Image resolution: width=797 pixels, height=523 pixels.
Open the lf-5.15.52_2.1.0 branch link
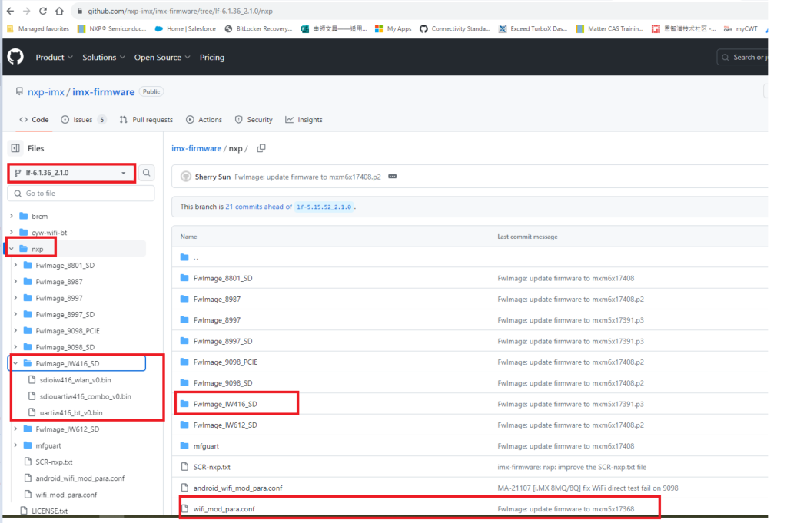pyautogui.click(x=323, y=207)
